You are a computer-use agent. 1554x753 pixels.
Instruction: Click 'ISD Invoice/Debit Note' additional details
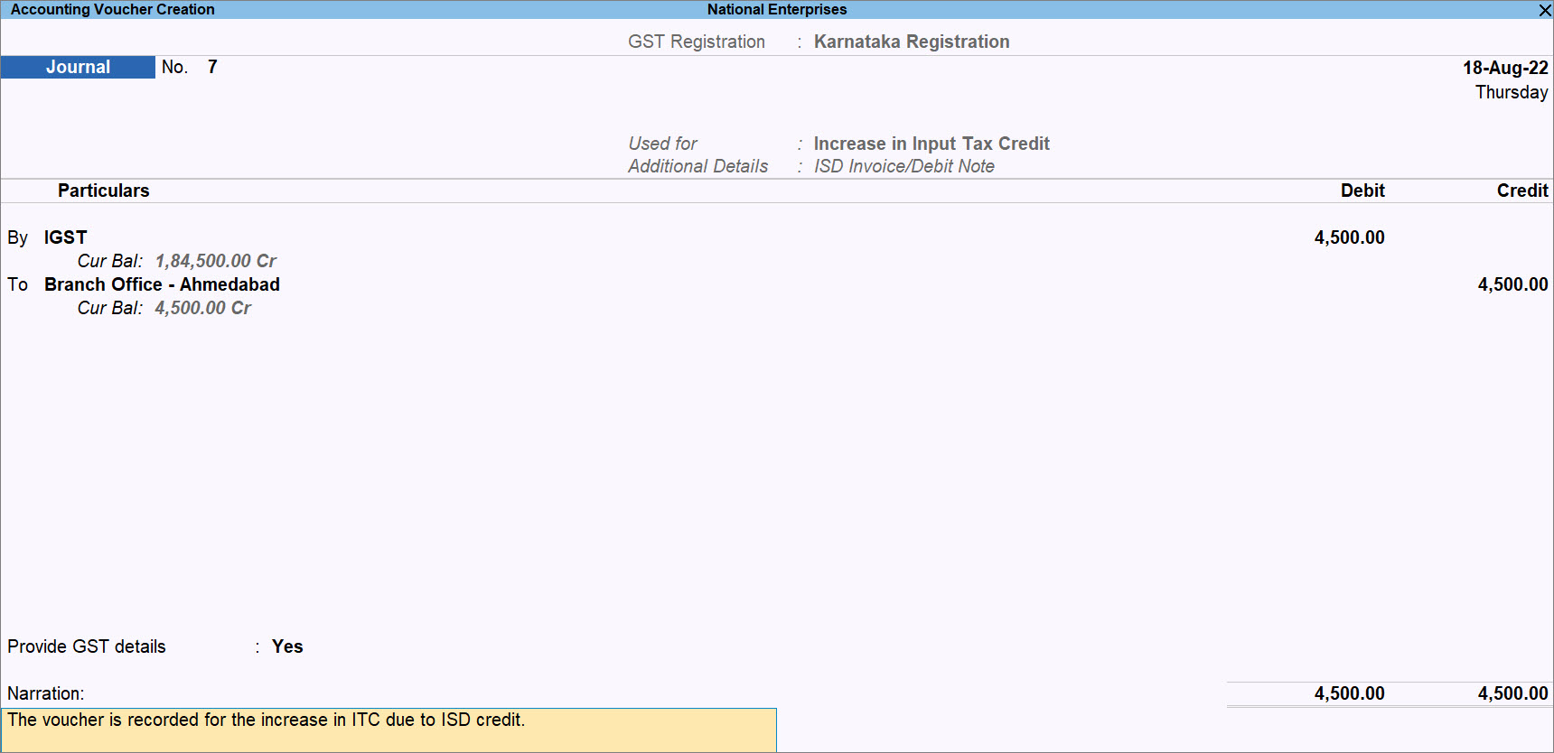point(903,166)
